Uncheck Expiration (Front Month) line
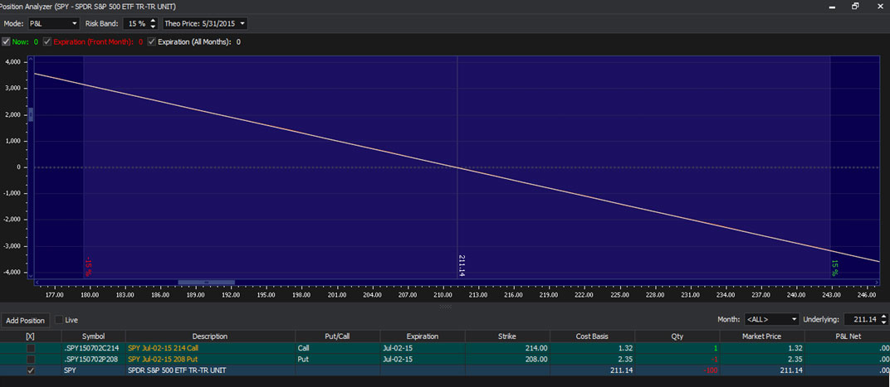Image resolution: width=890 pixels, height=387 pixels. point(47,41)
